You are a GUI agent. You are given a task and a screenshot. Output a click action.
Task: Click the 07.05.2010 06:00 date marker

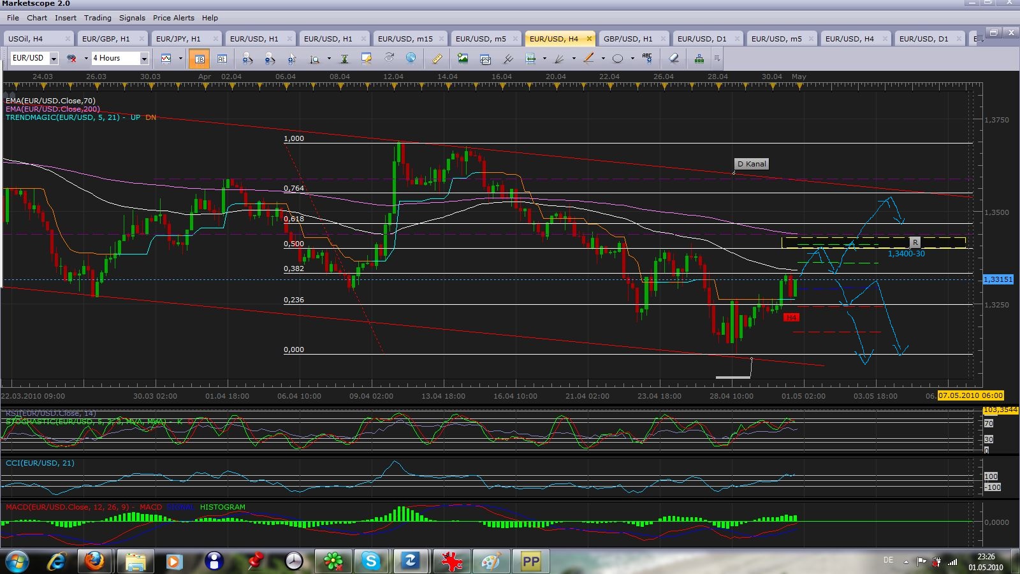pyautogui.click(x=970, y=395)
